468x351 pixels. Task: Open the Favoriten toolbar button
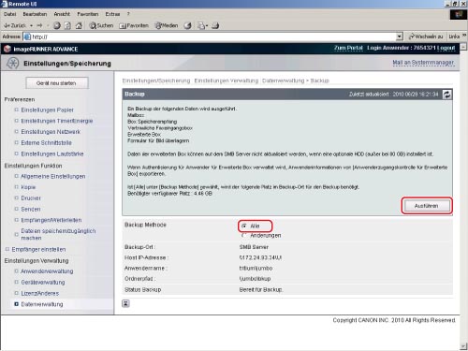click(134, 25)
